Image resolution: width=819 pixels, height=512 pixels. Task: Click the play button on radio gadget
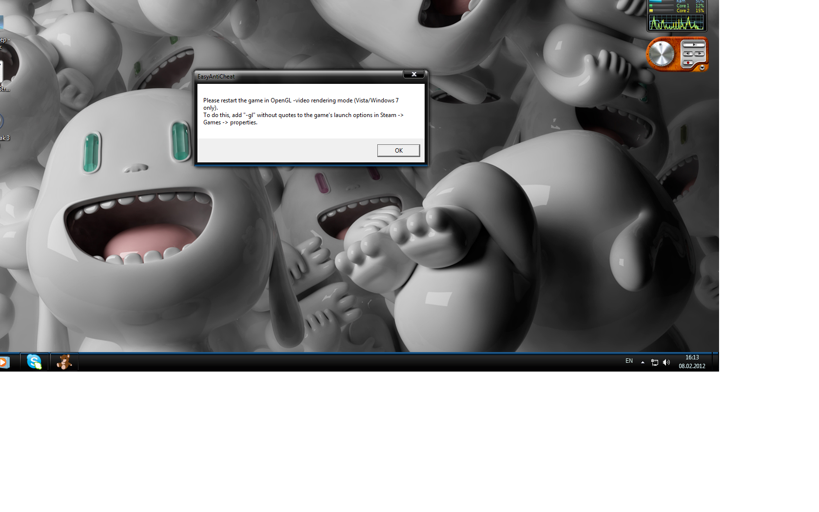[x=694, y=45]
